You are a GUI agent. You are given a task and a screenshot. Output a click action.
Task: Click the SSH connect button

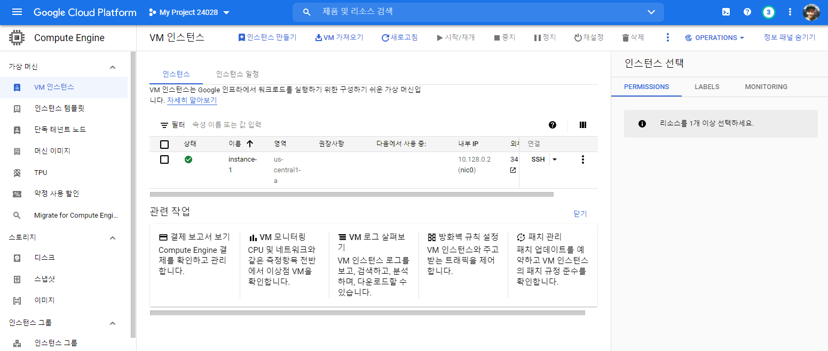tap(538, 159)
